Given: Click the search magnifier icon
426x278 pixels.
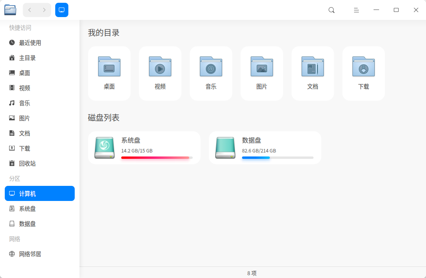Looking at the screenshot, I should point(331,10).
